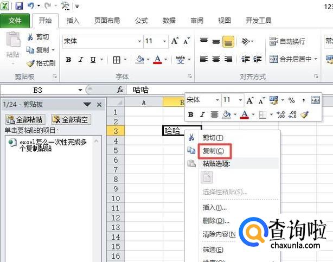Toggle Italic in ribbon font group
This screenshot has width=333, height=262.
[x=81, y=60]
